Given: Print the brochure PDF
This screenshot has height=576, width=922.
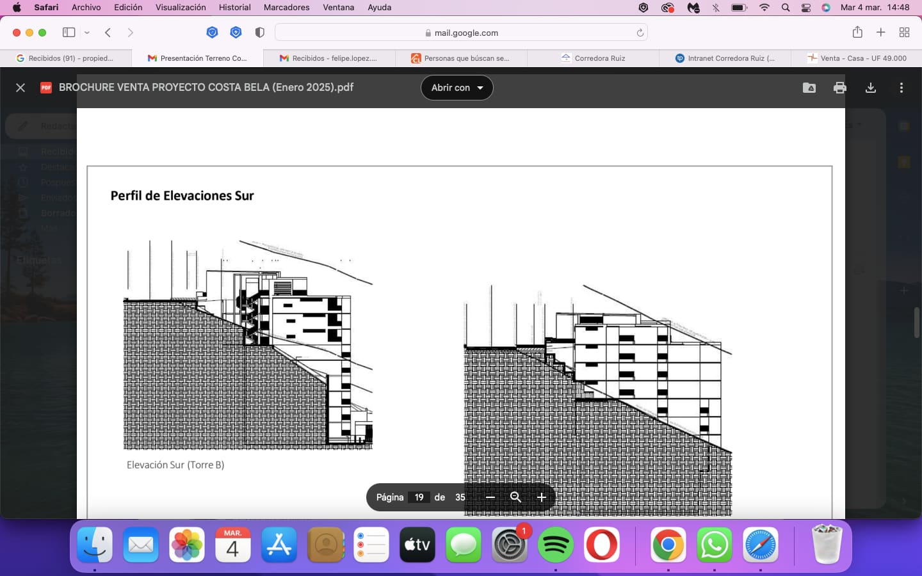Looking at the screenshot, I should coord(840,88).
